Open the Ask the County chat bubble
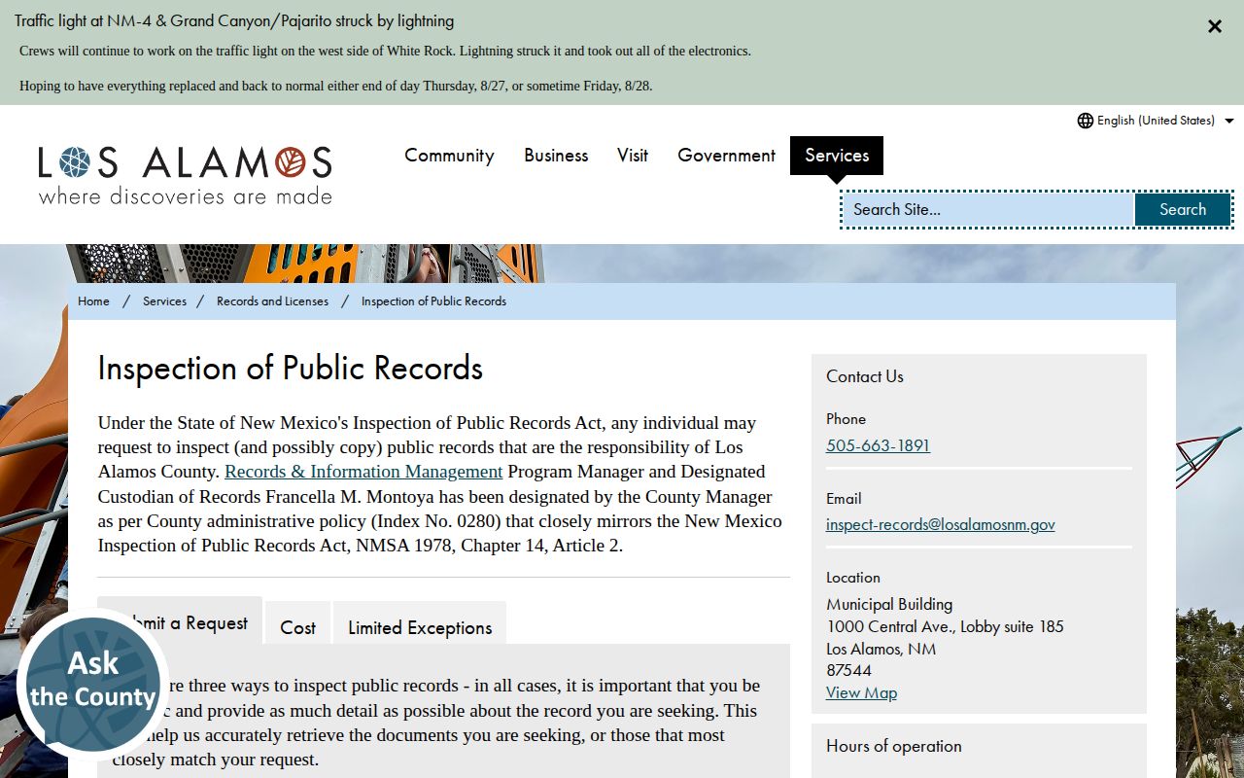 coord(92,684)
